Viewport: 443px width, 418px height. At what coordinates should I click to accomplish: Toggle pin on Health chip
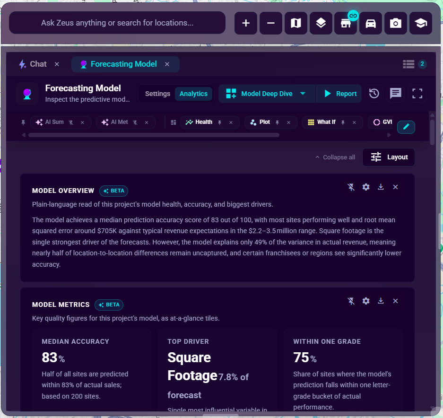(219, 122)
